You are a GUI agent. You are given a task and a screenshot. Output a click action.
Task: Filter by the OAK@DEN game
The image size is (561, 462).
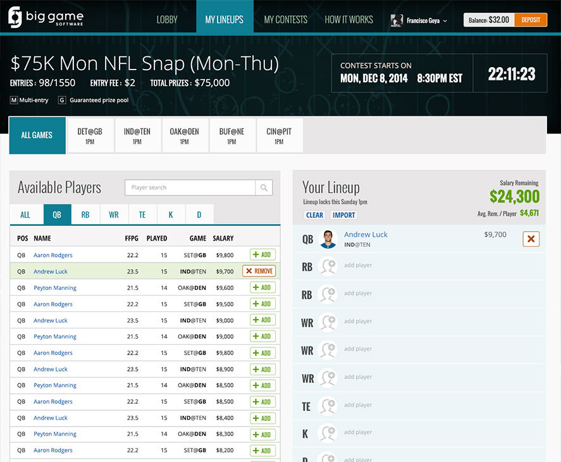tap(185, 135)
